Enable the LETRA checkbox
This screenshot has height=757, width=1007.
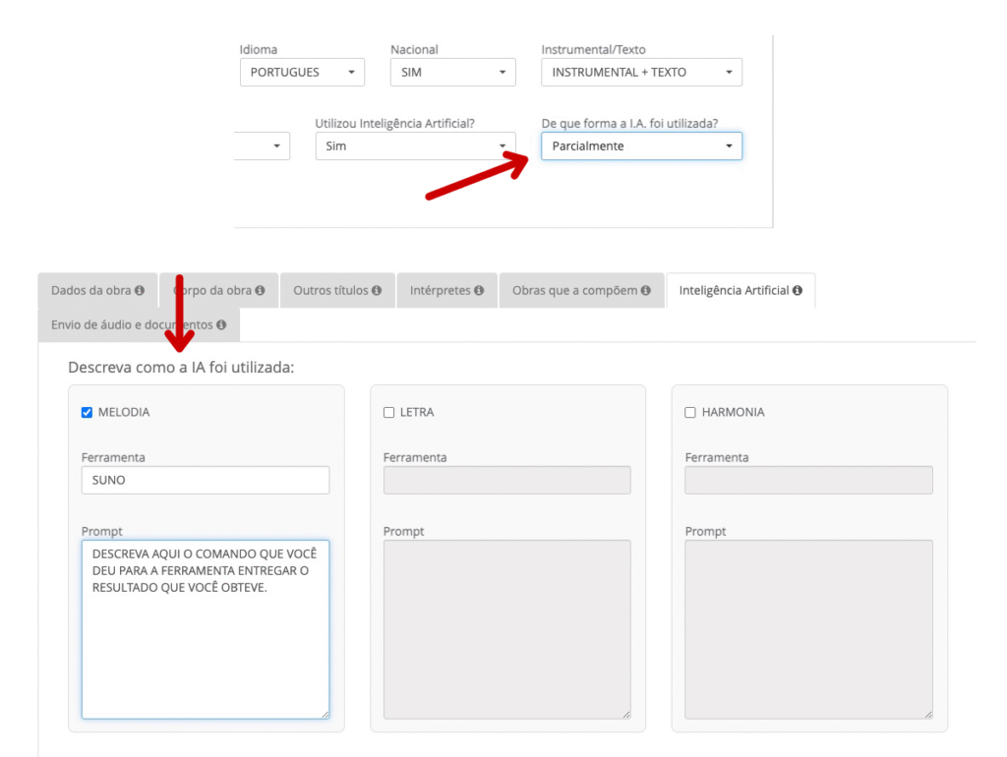point(388,413)
